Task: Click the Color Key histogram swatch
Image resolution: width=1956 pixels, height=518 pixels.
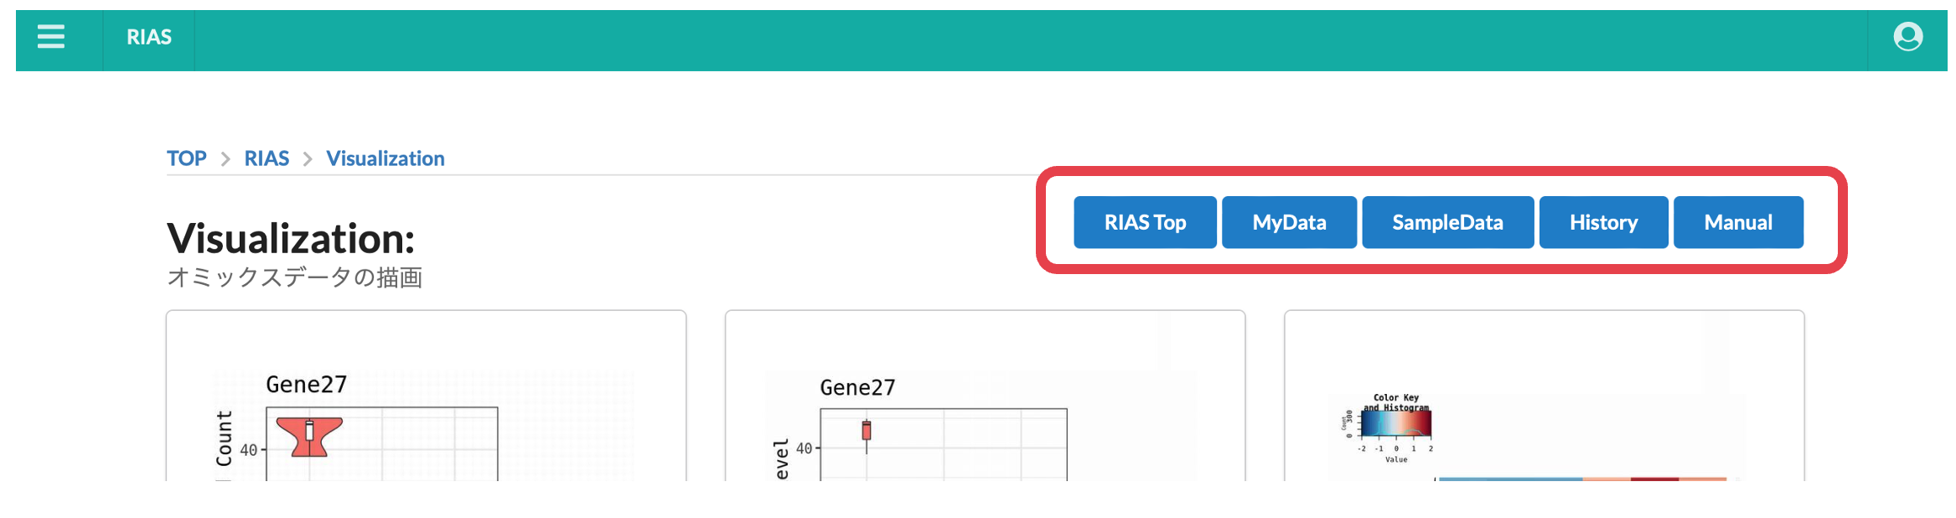Action: [1396, 423]
